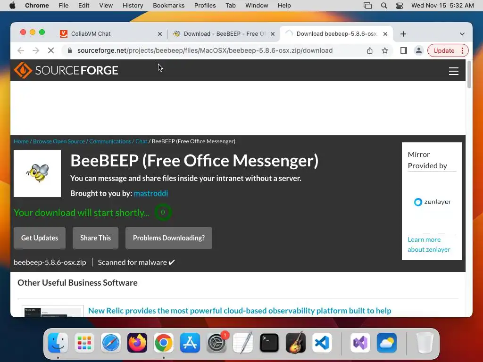Open the cloud weather app in Dock
483x362 pixels.
[387, 343]
